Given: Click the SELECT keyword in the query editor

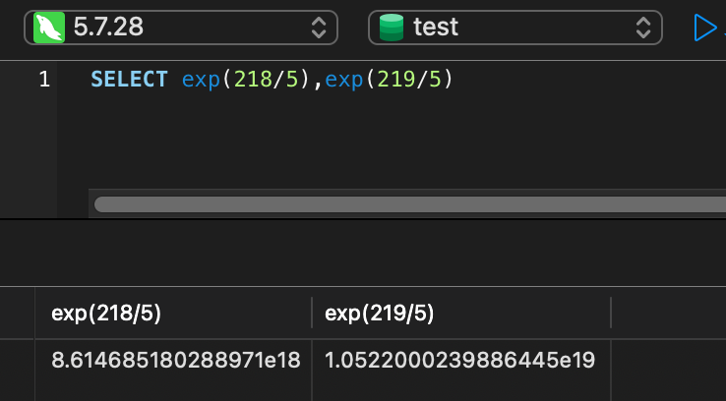Looking at the screenshot, I should 129,79.
